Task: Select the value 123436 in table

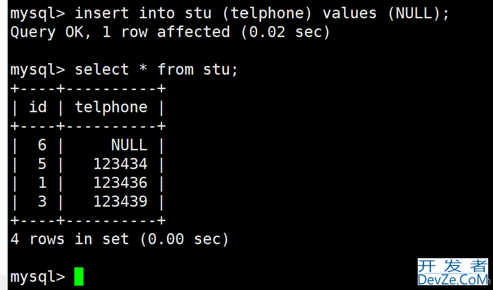Action: click(x=121, y=183)
